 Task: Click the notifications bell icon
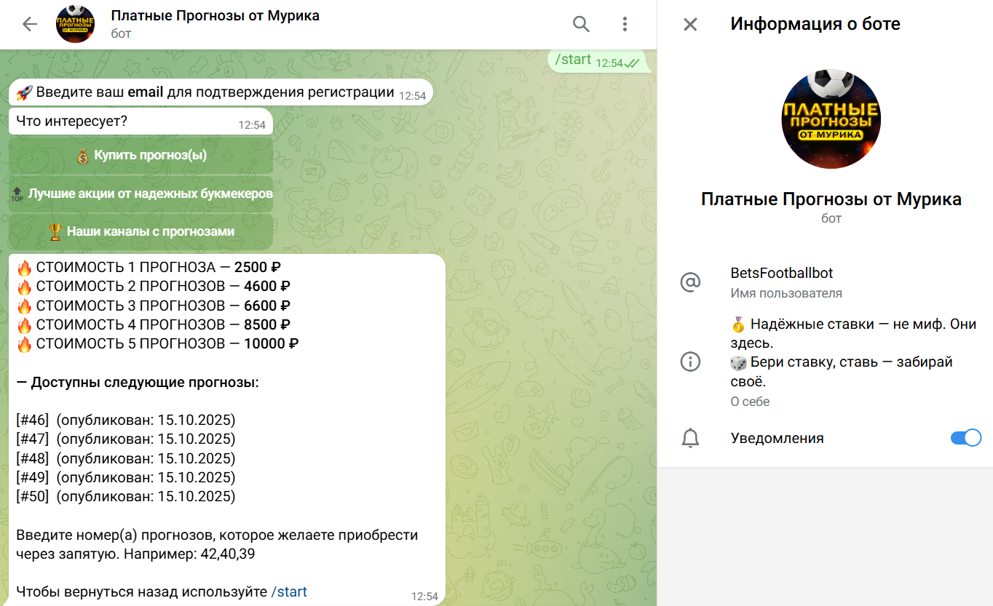[x=689, y=437]
